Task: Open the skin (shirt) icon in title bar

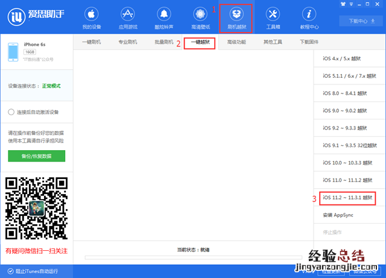Action: [343, 4]
